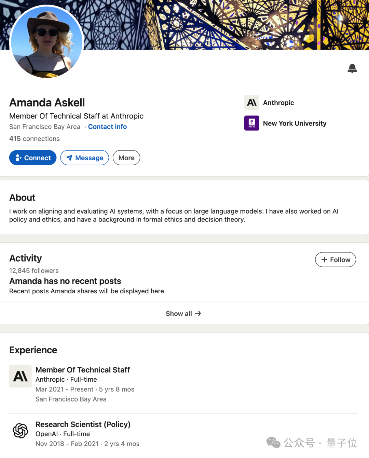Click the Message button
This screenshot has height=458, width=369.
pos(85,158)
